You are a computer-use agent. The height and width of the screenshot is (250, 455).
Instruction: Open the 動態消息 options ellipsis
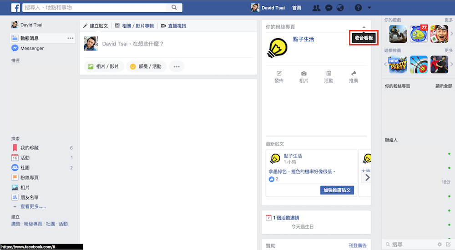point(70,38)
